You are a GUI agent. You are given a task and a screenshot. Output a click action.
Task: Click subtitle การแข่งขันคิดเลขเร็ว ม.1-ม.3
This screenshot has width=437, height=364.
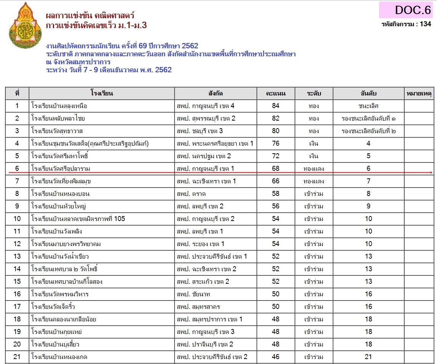tap(96, 25)
